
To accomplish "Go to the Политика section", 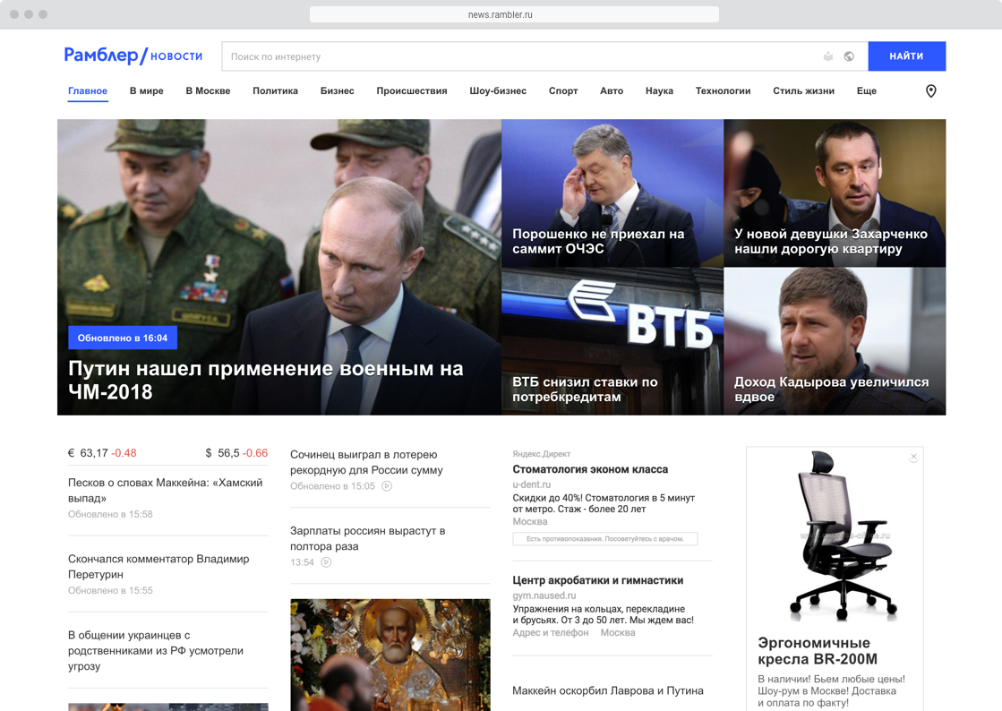I will coord(275,90).
